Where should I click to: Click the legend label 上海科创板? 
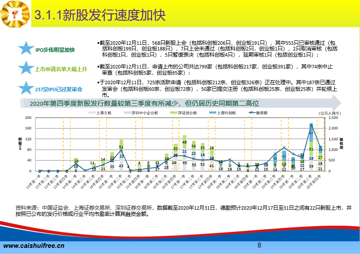(x=226, y=113)
